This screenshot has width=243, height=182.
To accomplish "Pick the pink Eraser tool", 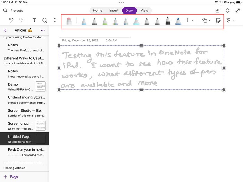I will pos(69,21).
